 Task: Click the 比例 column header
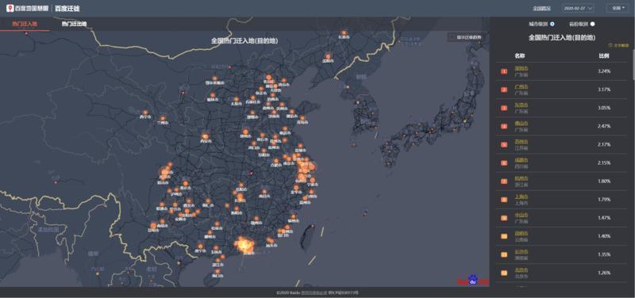click(x=604, y=55)
